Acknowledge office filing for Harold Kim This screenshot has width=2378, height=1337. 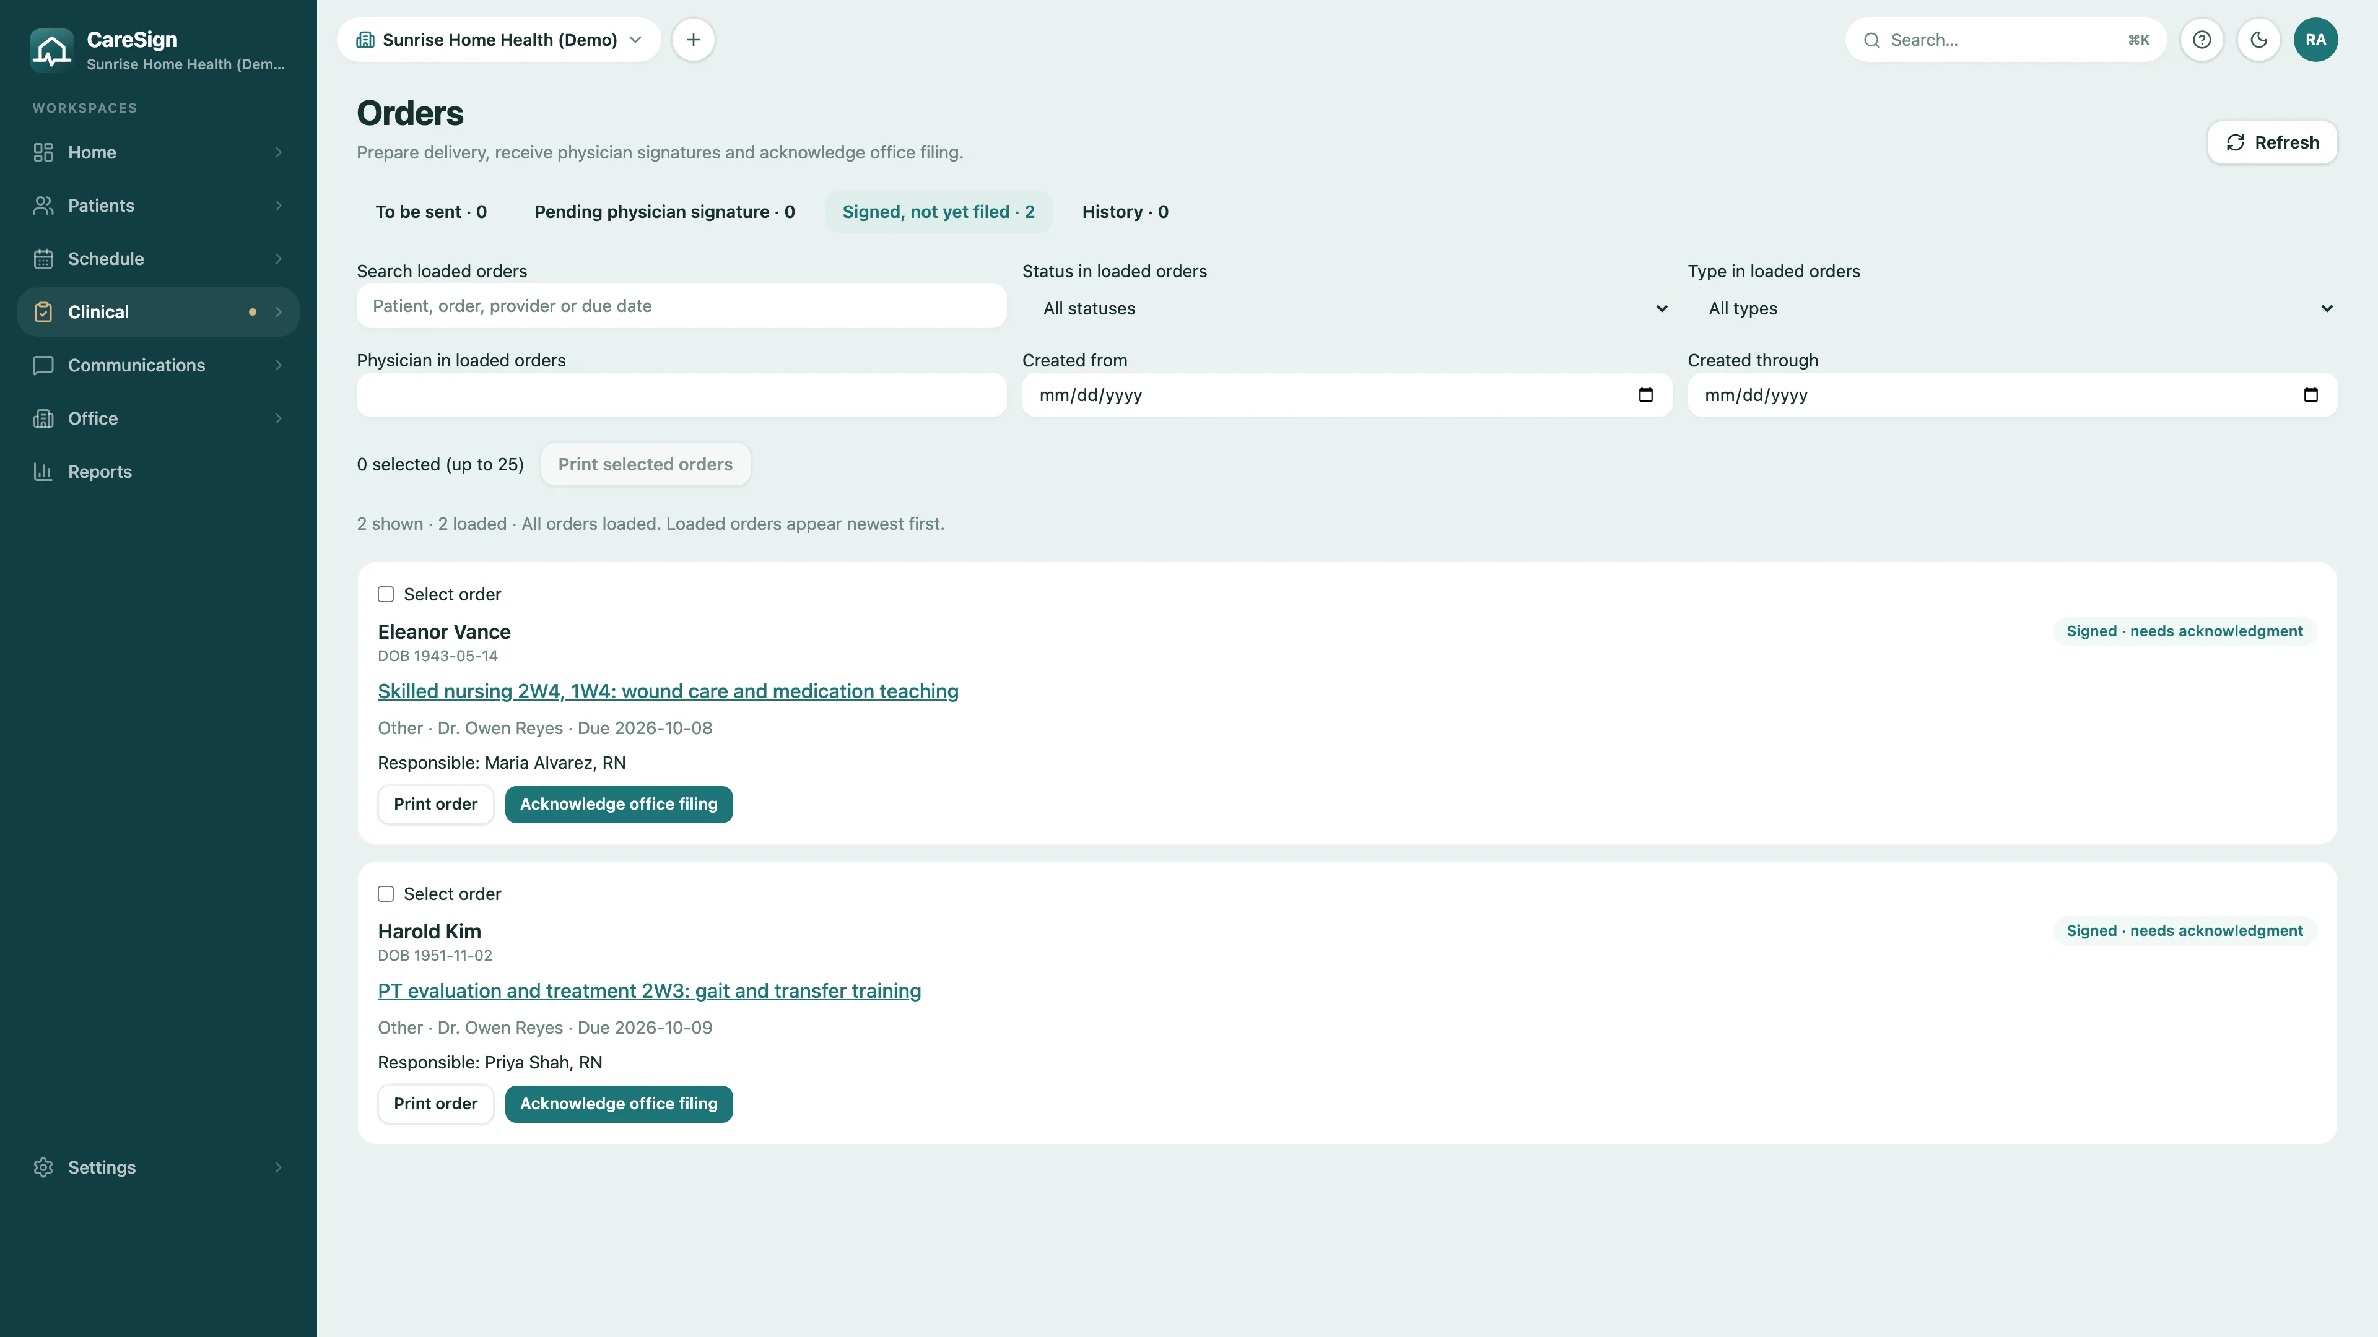pos(619,1104)
